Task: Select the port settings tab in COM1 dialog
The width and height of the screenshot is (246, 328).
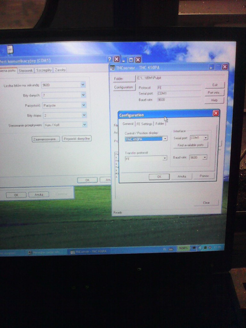Action: point(8,70)
